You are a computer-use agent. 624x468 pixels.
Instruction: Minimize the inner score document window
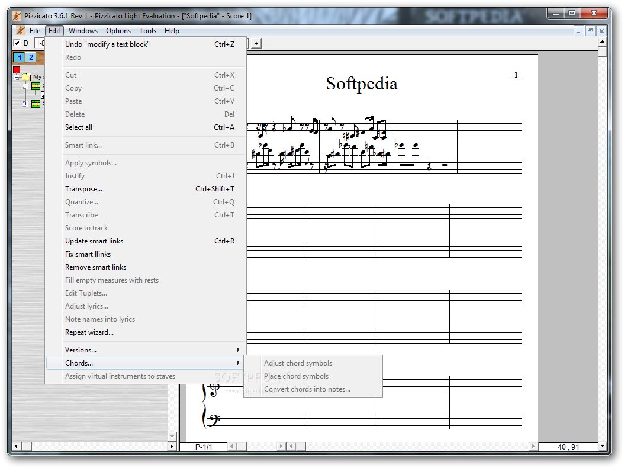[x=578, y=31]
